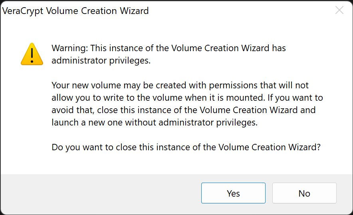
Task: Click the word 'mounted' in the message
Action: pos(244,98)
